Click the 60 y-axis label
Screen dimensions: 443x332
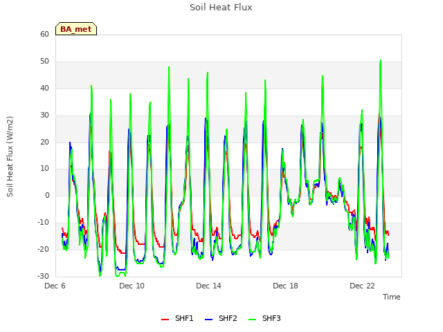[x=44, y=34]
